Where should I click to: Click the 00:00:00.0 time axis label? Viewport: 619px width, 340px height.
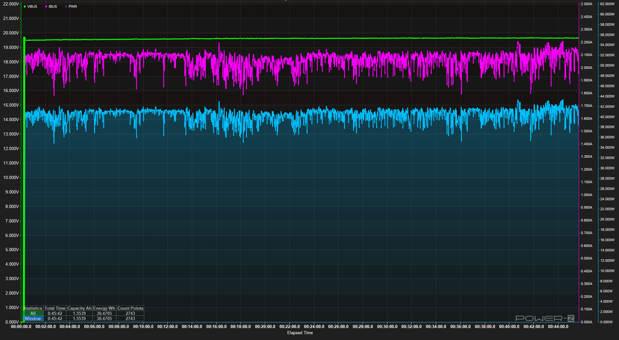(21, 326)
